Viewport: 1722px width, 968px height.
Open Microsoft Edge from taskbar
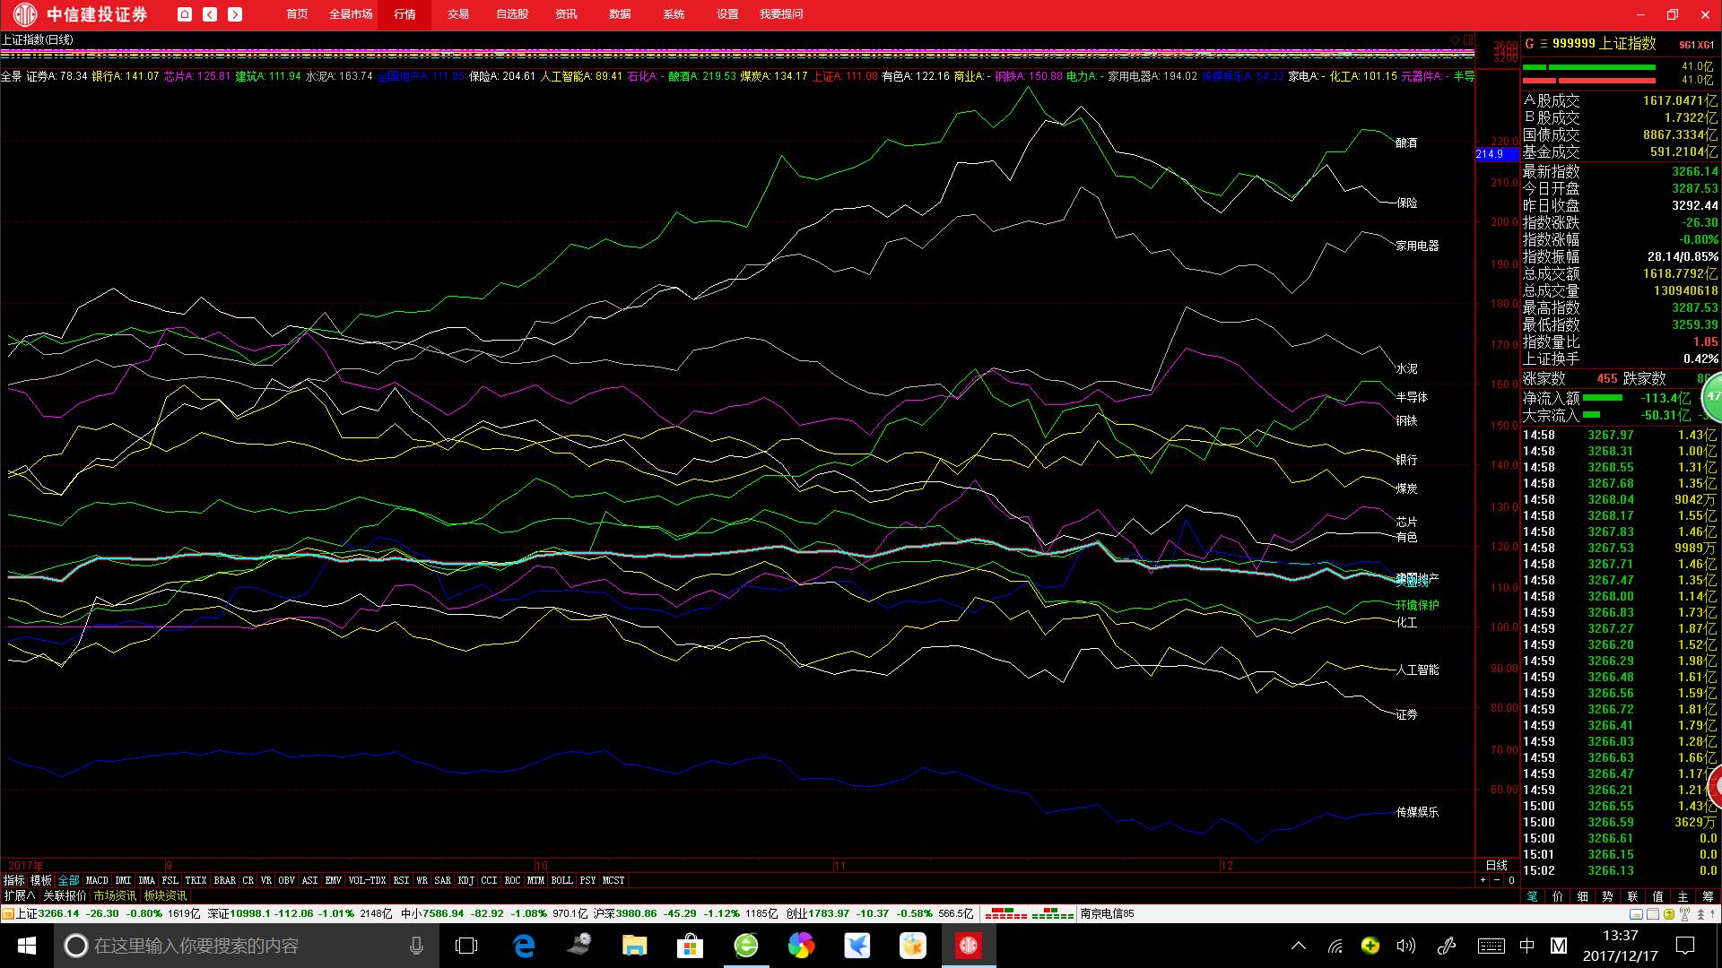524,946
